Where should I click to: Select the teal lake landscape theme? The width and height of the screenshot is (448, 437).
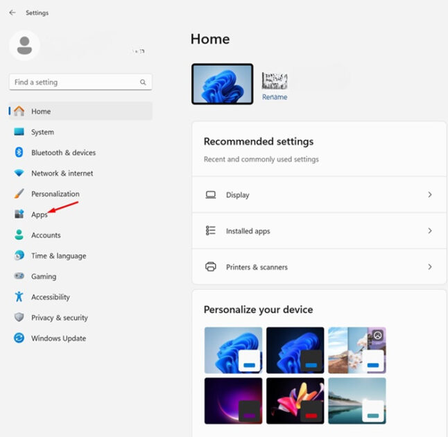(x=357, y=401)
